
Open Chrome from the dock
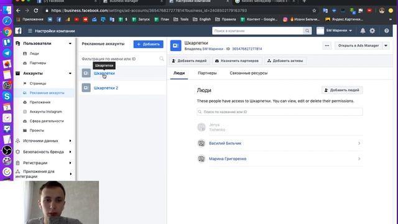(7, 32)
